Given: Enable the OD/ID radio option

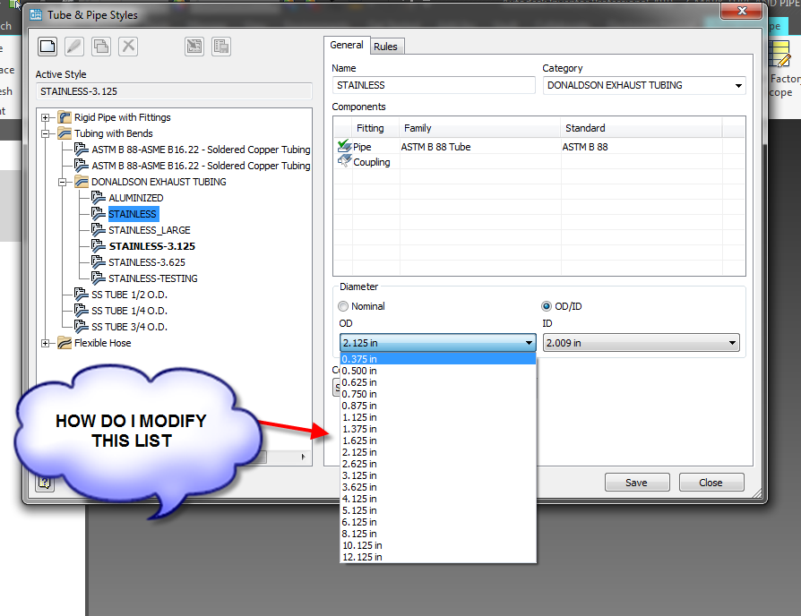Looking at the screenshot, I should 547,306.
